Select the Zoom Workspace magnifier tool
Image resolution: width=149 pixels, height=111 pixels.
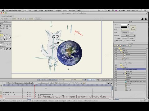point(4,49)
